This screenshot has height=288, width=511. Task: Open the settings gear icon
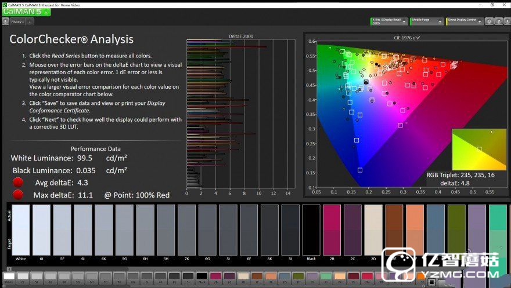tap(490, 21)
